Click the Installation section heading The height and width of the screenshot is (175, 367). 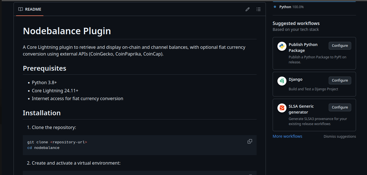click(42, 113)
